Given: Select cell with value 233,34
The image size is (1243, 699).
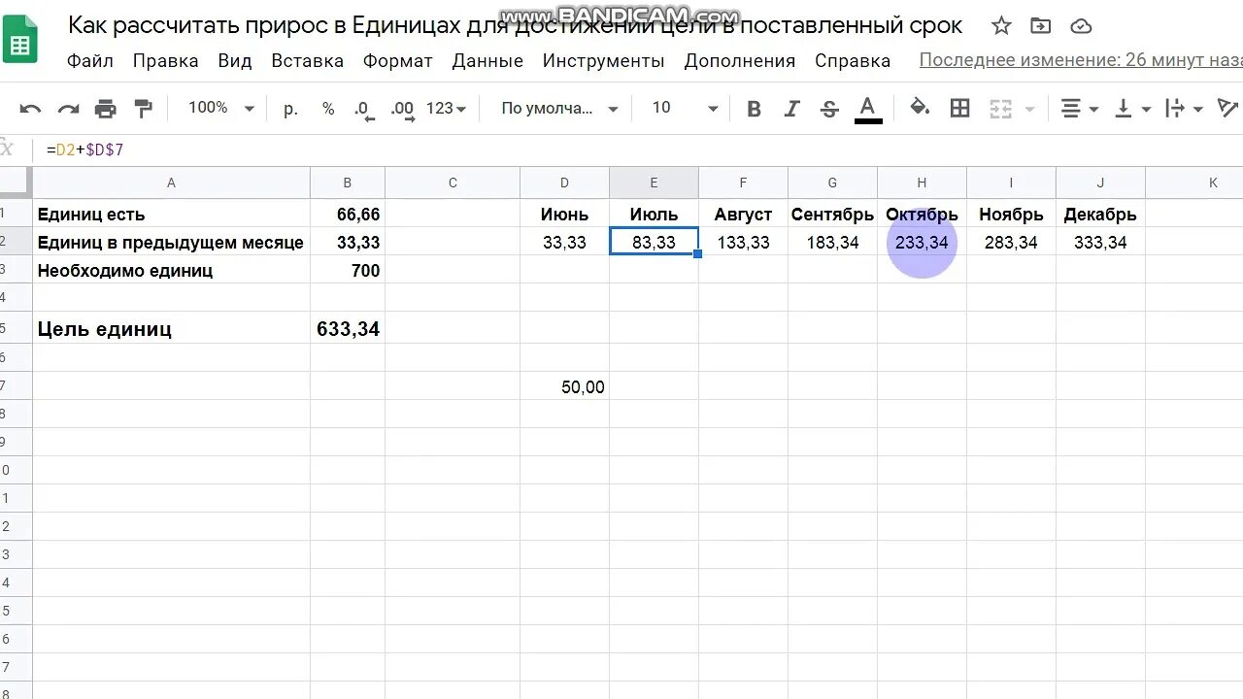Looking at the screenshot, I should point(922,243).
